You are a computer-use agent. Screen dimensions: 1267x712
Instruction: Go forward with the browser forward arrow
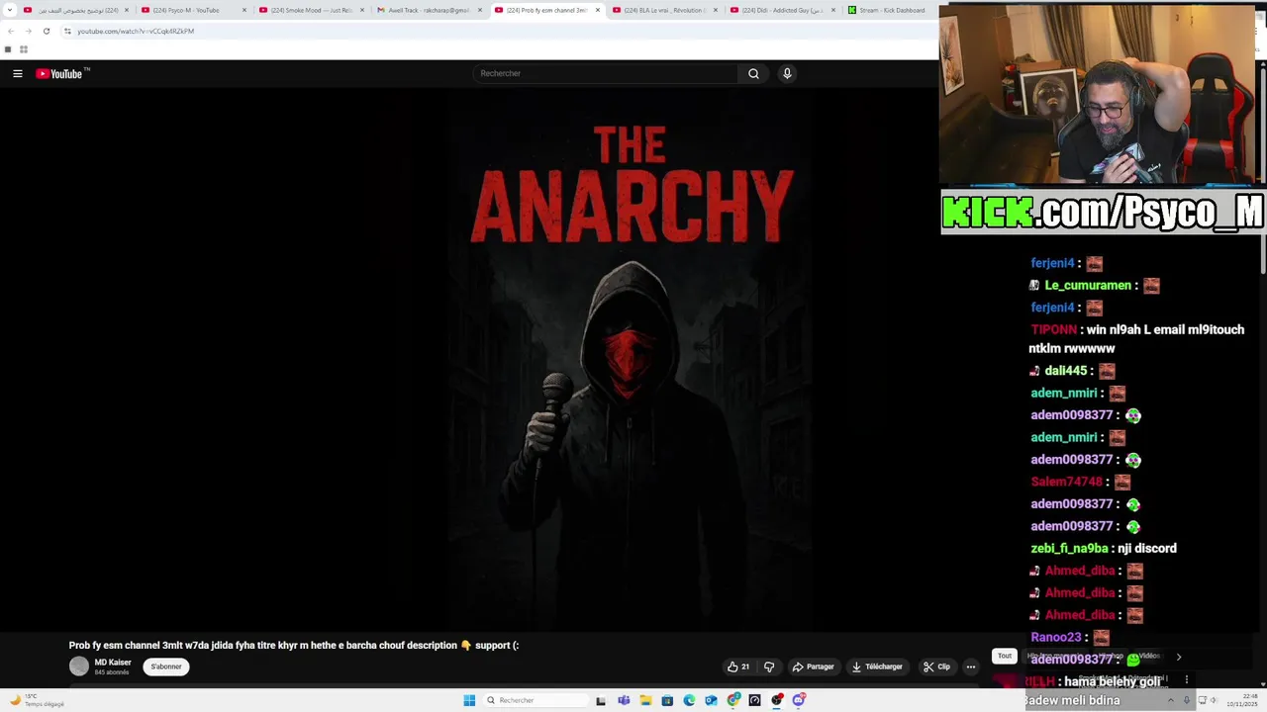[x=28, y=31]
